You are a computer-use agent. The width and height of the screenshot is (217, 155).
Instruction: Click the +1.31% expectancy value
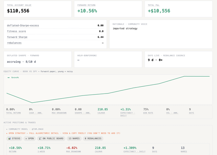click(125, 109)
